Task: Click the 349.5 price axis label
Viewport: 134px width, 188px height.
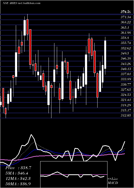Action: 125,53
